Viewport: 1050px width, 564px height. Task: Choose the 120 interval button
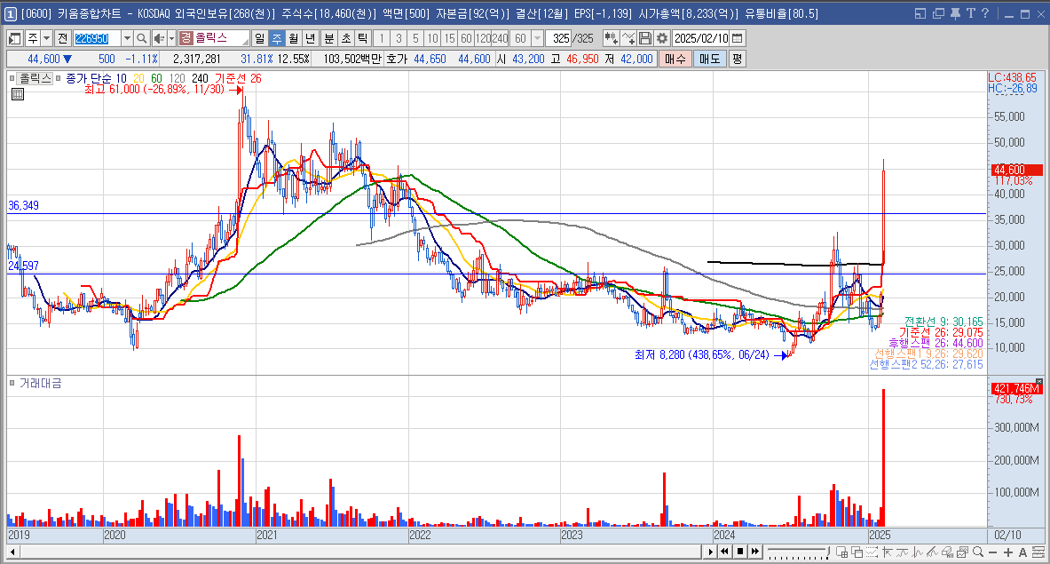pos(483,39)
